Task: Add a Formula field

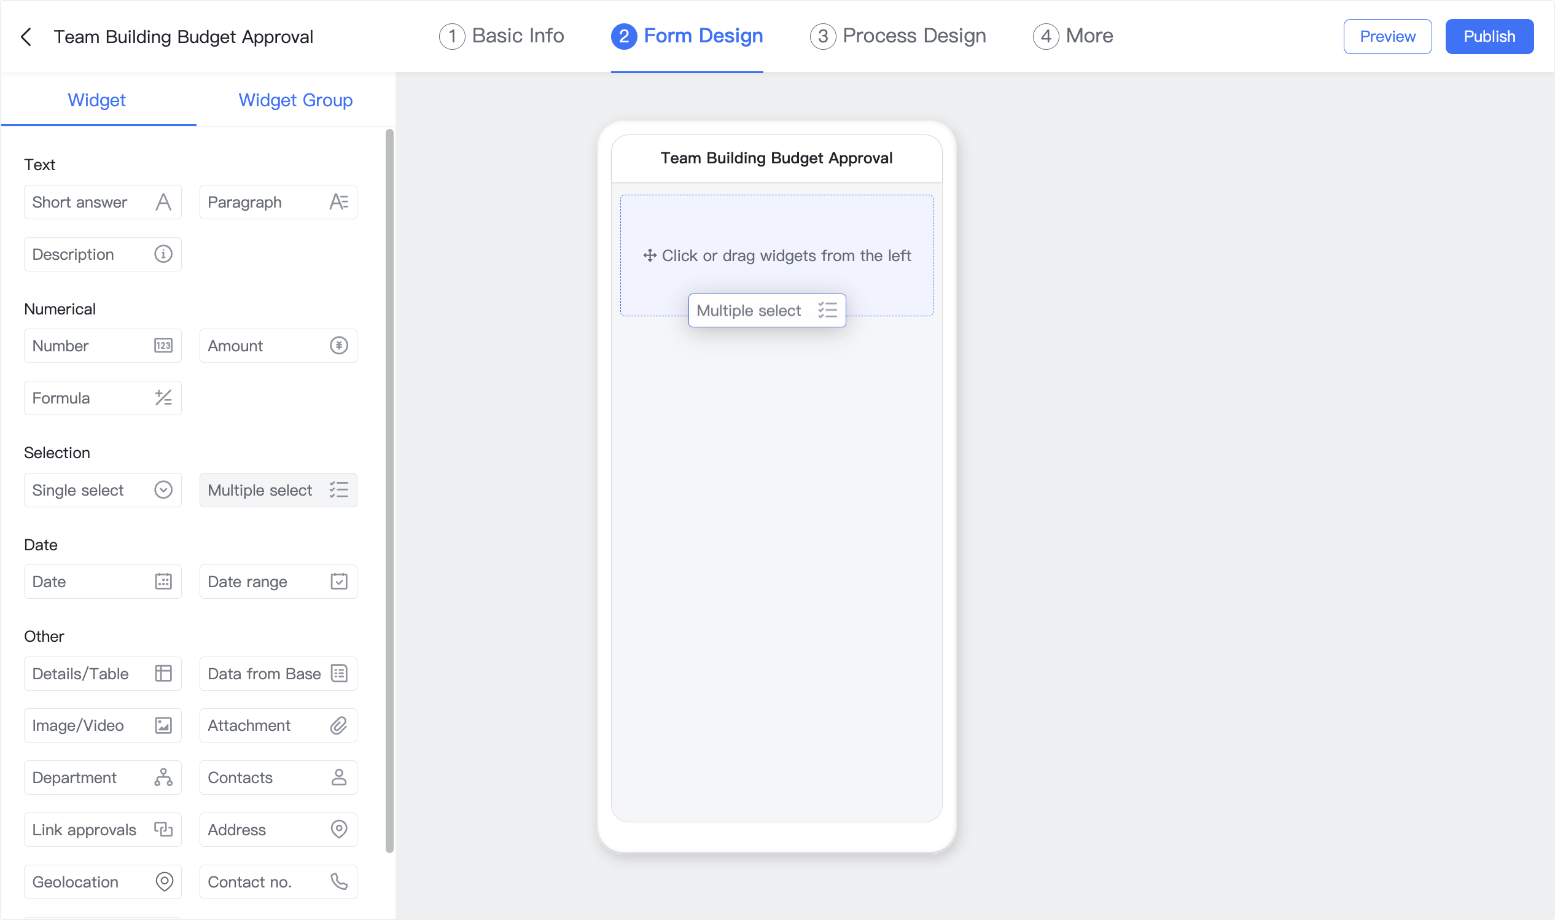Action: [103, 397]
